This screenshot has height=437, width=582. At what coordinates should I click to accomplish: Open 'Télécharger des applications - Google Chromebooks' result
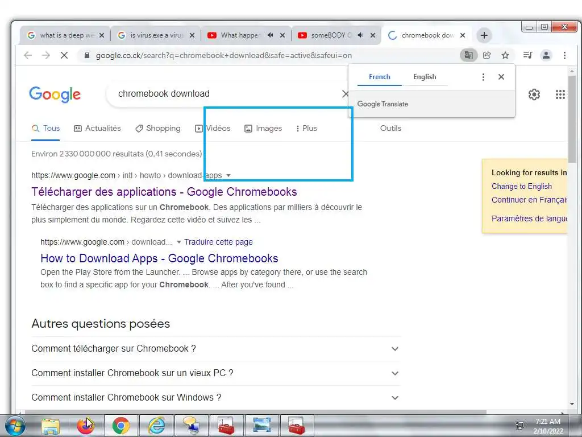point(164,192)
